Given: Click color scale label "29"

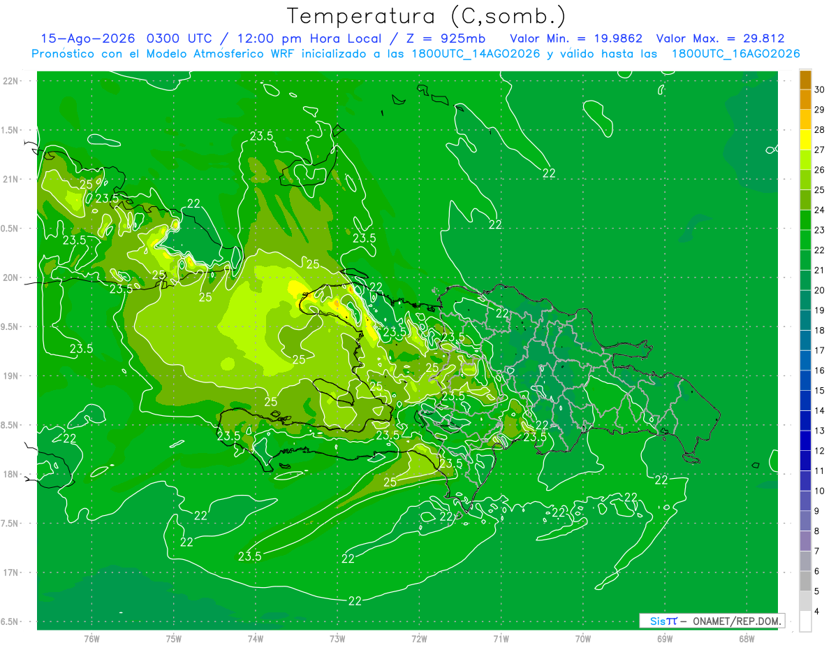Looking at the screenshot, I should click(x=821, y=110).
